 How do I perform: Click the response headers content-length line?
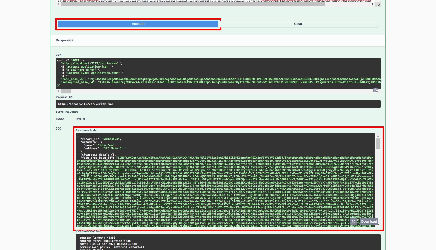97,238
